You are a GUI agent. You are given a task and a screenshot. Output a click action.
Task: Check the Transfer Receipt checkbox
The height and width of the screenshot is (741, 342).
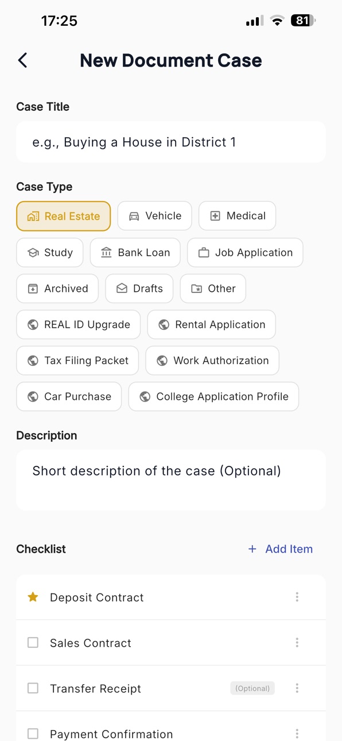(33, 688)
